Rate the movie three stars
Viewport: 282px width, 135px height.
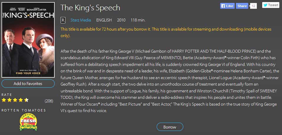15,100
